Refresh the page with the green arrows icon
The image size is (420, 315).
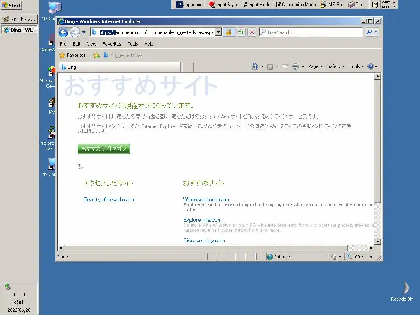point(241,32)
